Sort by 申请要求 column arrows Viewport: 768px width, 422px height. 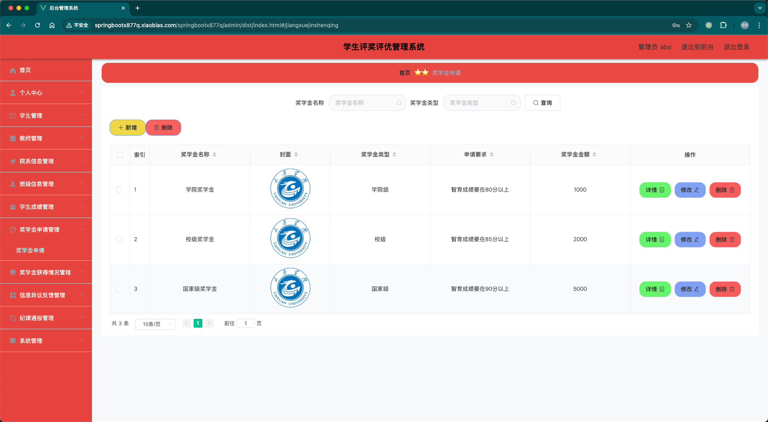click(492, 154)
